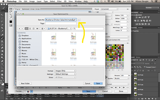Select the Hand tool in Save for Web

click(x=11, y=9)
